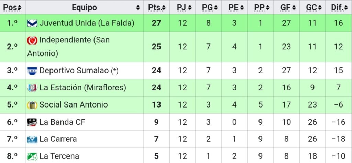The image size is (352, 163).
Task: Select the La Tercena points cell
Action: pyautogui.click(x=156, y=156)
